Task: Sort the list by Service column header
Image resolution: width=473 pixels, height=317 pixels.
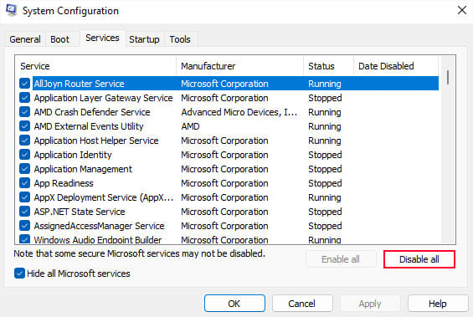Action: [95, 66]
